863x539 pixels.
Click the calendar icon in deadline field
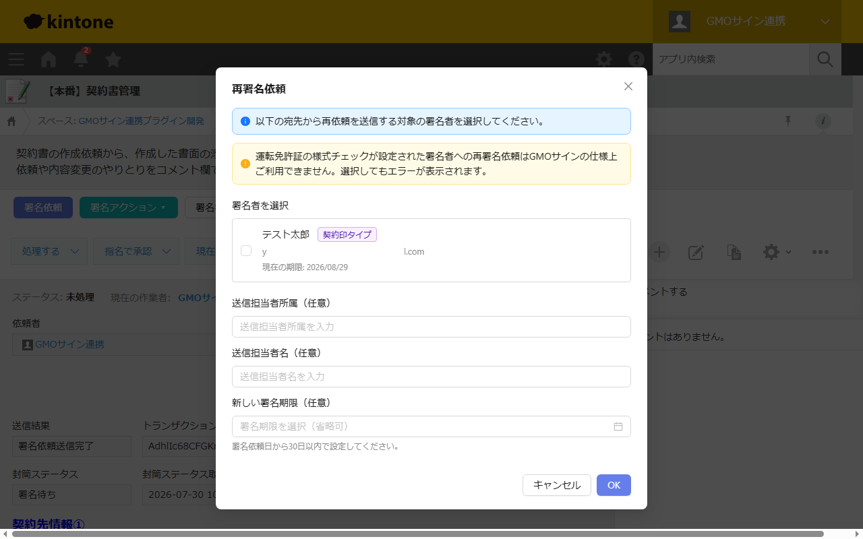618,426
